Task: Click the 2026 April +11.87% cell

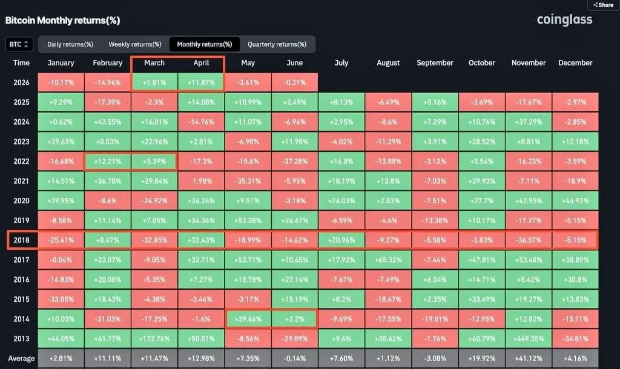Action: point(201,82)
